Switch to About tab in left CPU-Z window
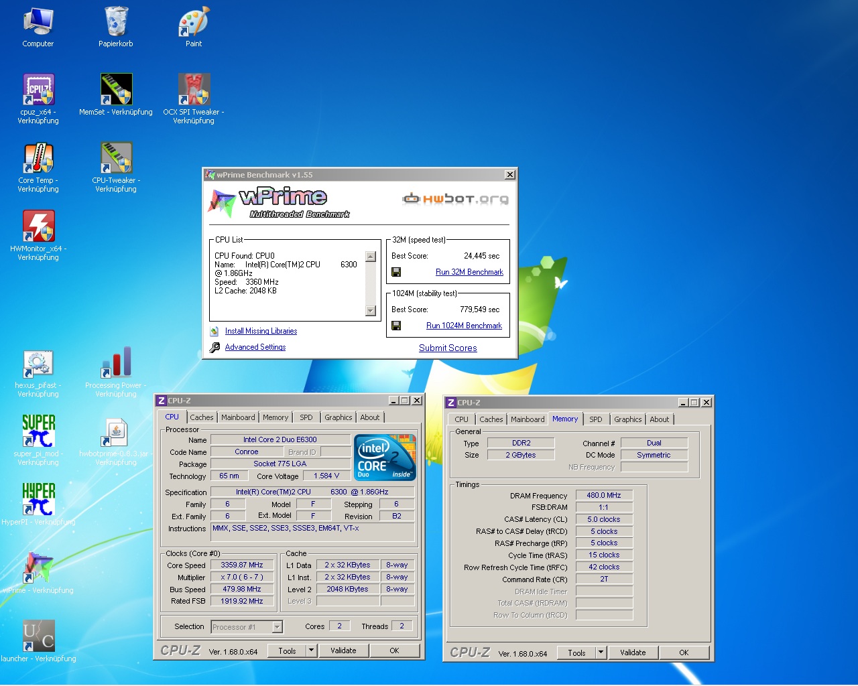The width and height of the screenshot is (858, 686). coord(370,417)
